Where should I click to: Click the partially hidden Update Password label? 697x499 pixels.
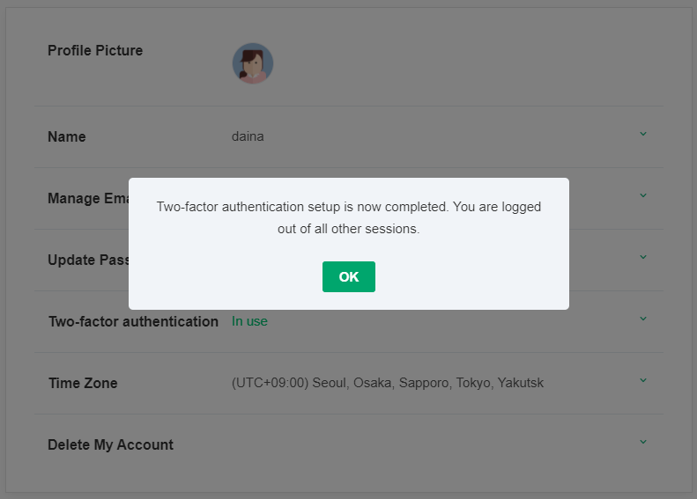click(x=87, y=261)
